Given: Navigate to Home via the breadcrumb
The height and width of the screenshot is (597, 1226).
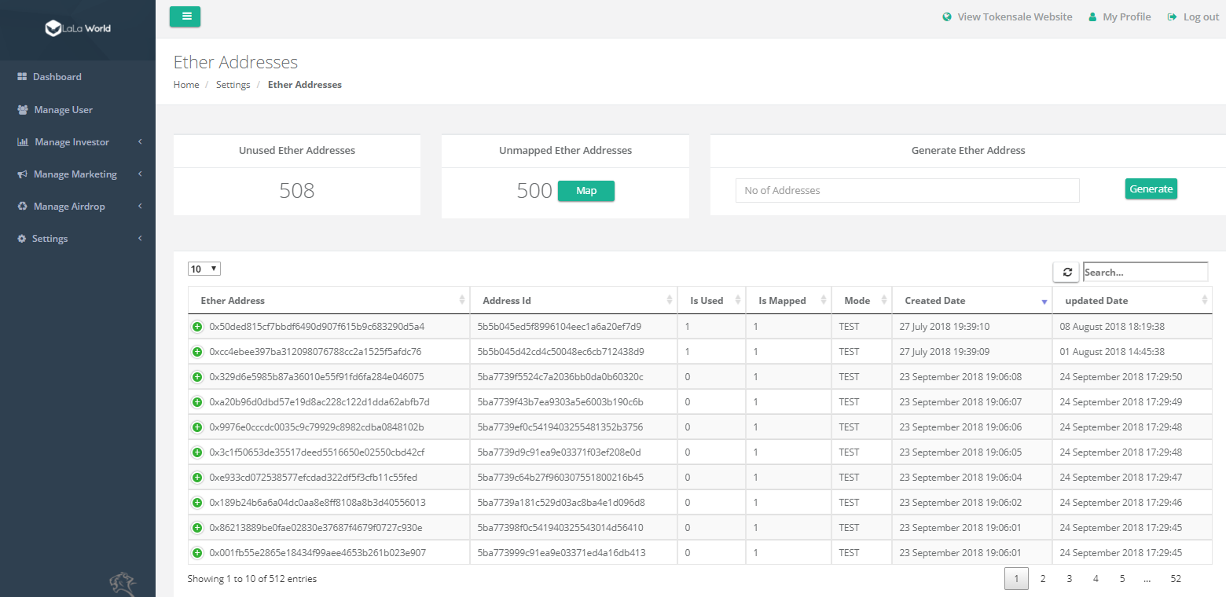Looking at the screenshot, I should 186,84.
